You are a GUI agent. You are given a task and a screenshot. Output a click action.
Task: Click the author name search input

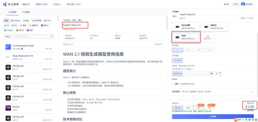pyautogui.click(x=32, y=37)
